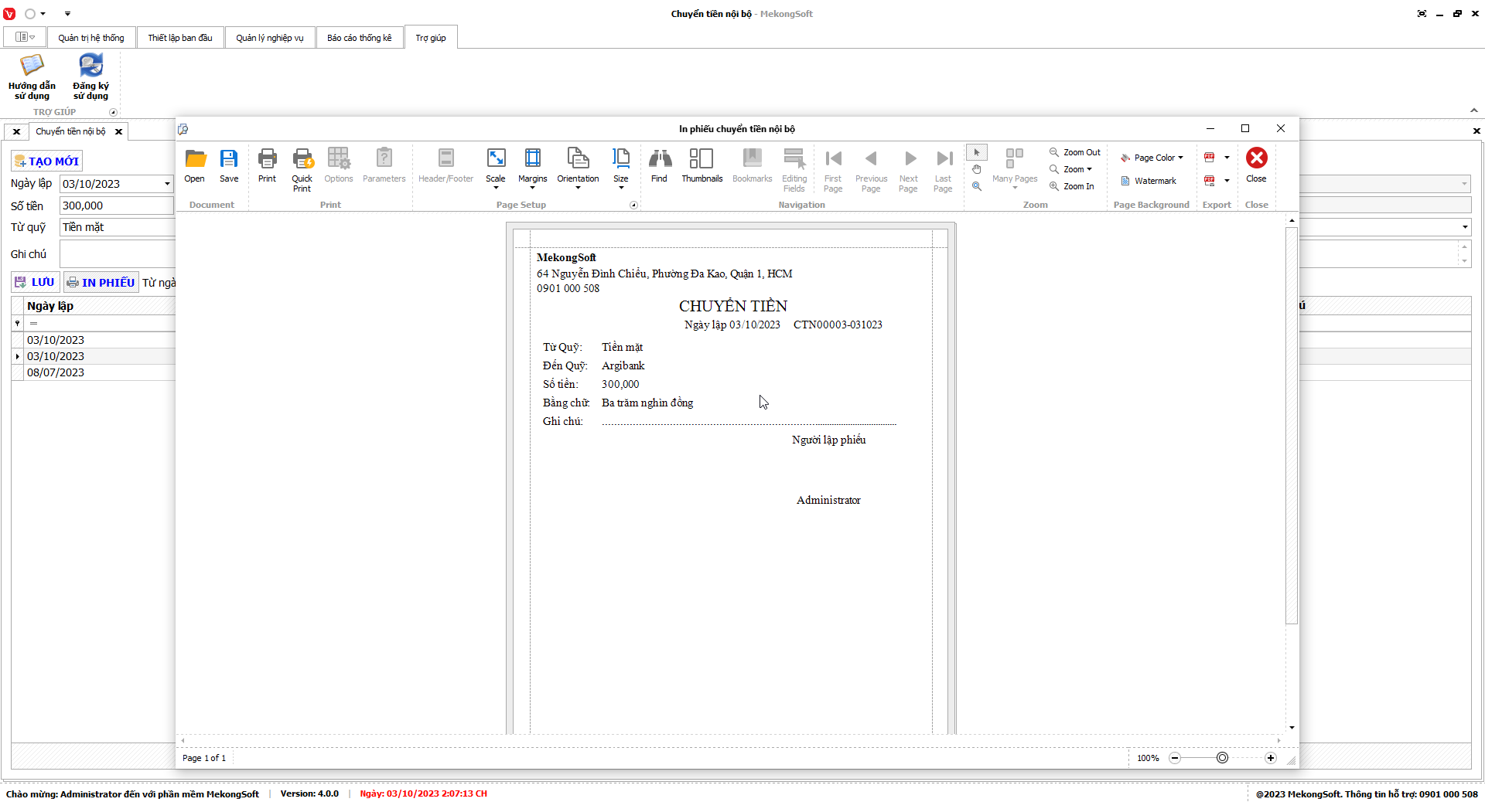Open Header/Footer settings
The height and width of the screenshot is (802, 1485).
tap(445, 165)
